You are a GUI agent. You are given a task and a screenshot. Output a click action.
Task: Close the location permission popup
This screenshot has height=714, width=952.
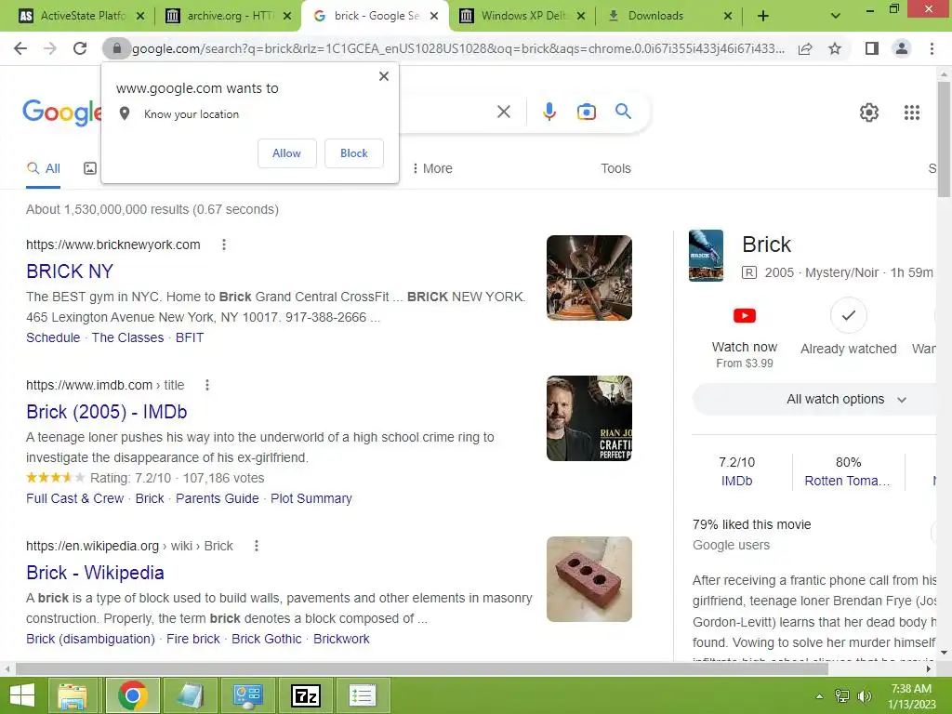click(x=384, y=76)
